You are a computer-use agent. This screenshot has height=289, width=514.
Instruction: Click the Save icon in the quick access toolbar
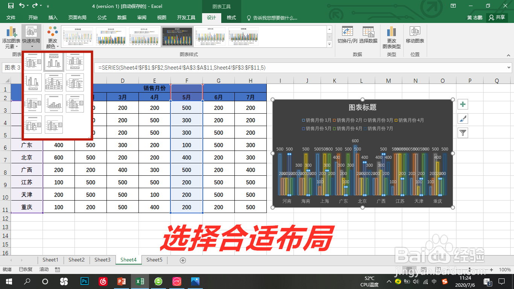pyautogui.click(x=11, y=6)
